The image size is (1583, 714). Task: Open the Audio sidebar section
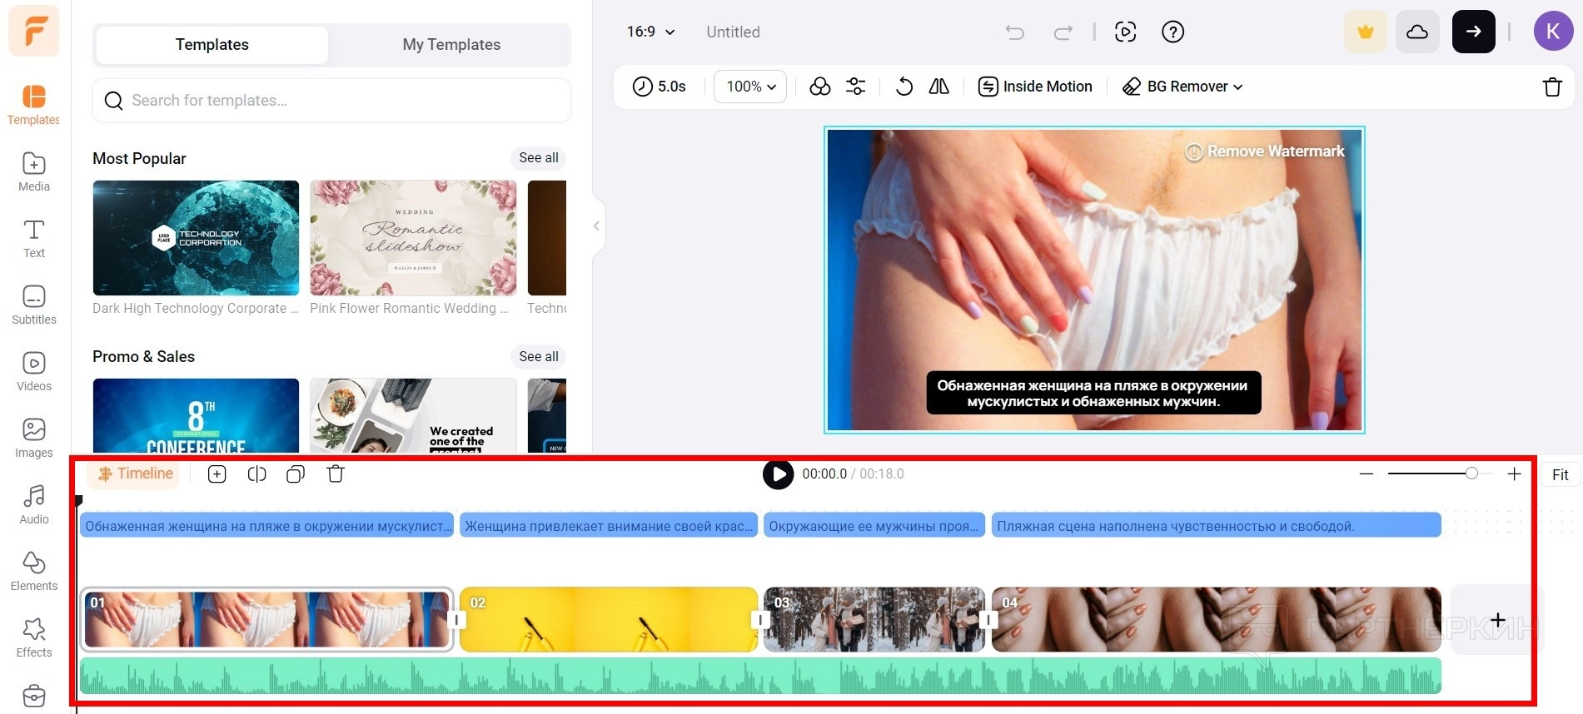click(x=33, y=504)
